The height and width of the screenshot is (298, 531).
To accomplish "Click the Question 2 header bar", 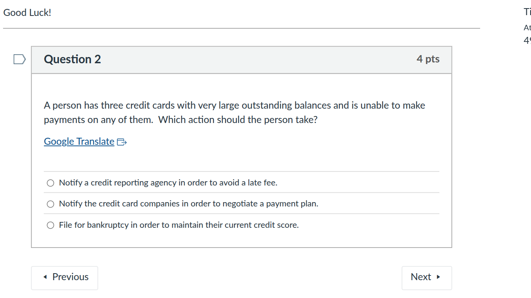I will pyautogui.click(x=241, y=59).
